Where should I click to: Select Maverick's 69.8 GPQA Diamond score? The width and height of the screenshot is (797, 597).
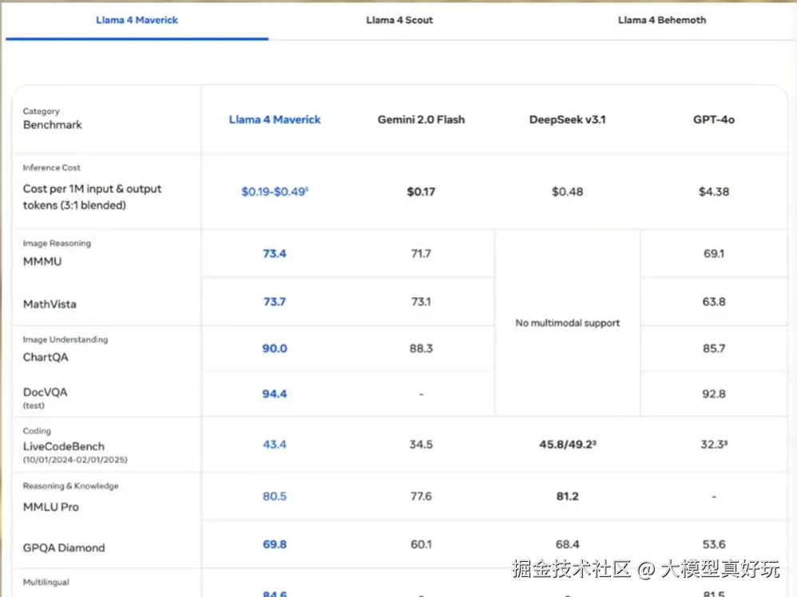275,544
